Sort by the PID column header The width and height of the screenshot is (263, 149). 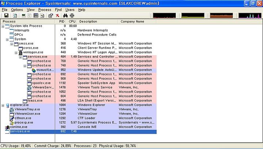(x=60, y=22)
